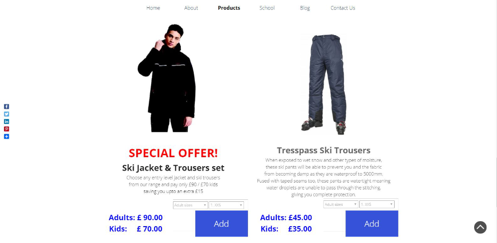This screenshot has height=243, width=497.
Task: Open Adult sizes dropdown for jacket set
Action: click(190, 205)
